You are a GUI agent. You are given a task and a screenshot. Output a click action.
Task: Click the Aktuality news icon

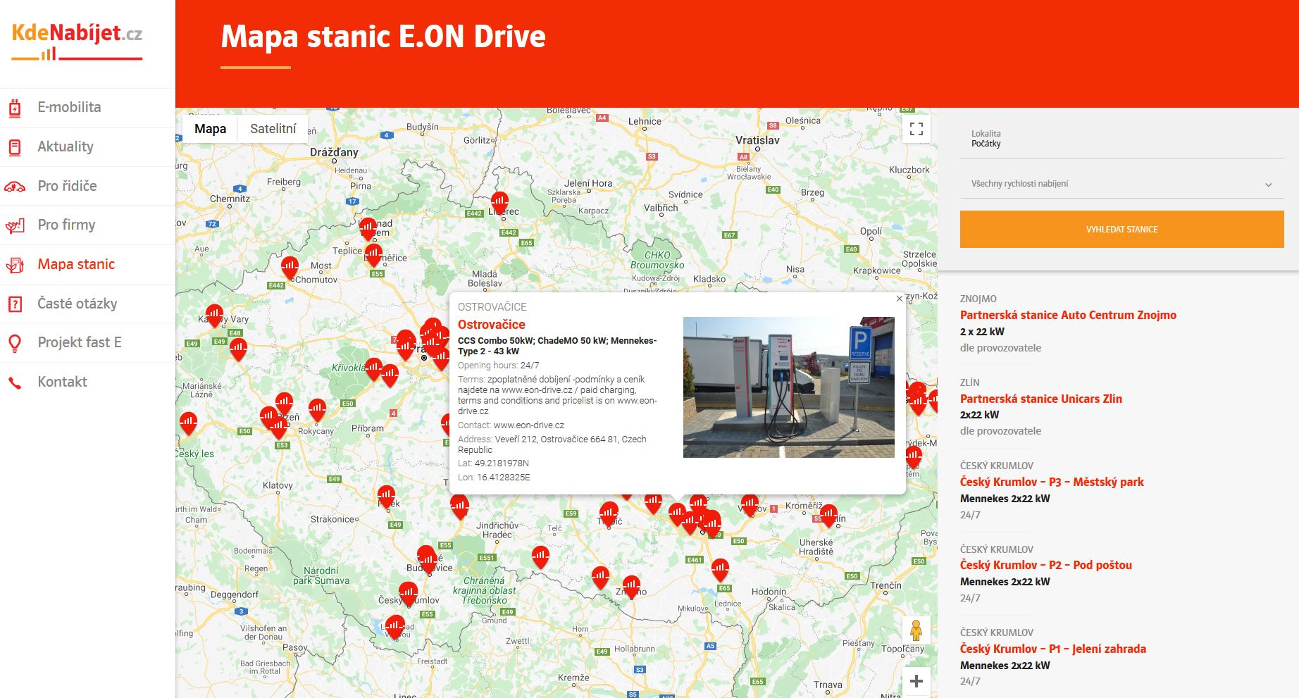15,147
